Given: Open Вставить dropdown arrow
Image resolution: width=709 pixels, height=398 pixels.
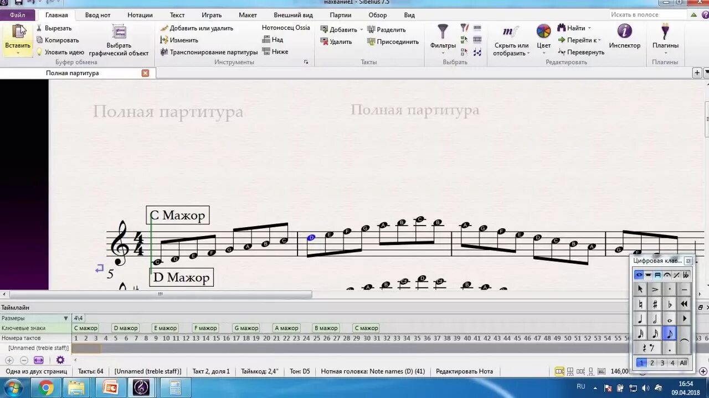Looking at the screenshot, I should coord(18,54).
